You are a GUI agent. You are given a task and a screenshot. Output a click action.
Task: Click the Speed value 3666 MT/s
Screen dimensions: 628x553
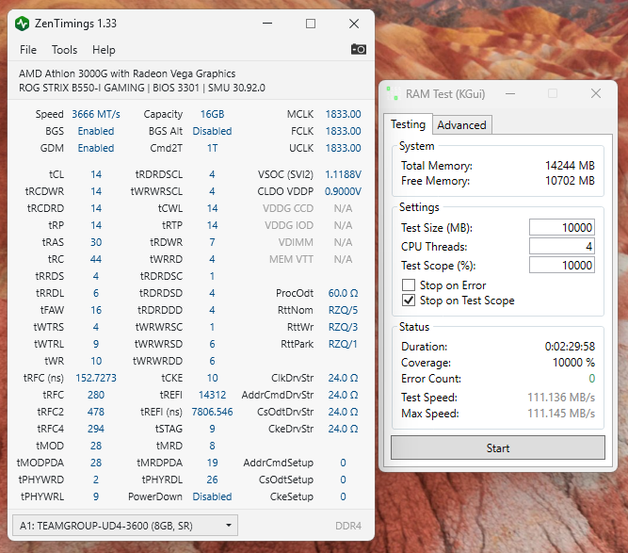coord(96,114)
